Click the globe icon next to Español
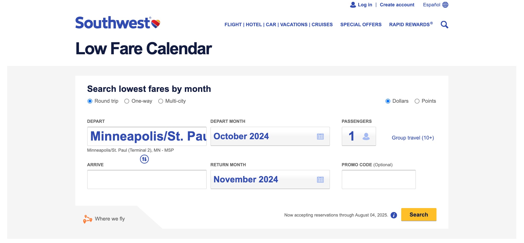Screen dimensions: 524x243 click(x=445, y=4)
